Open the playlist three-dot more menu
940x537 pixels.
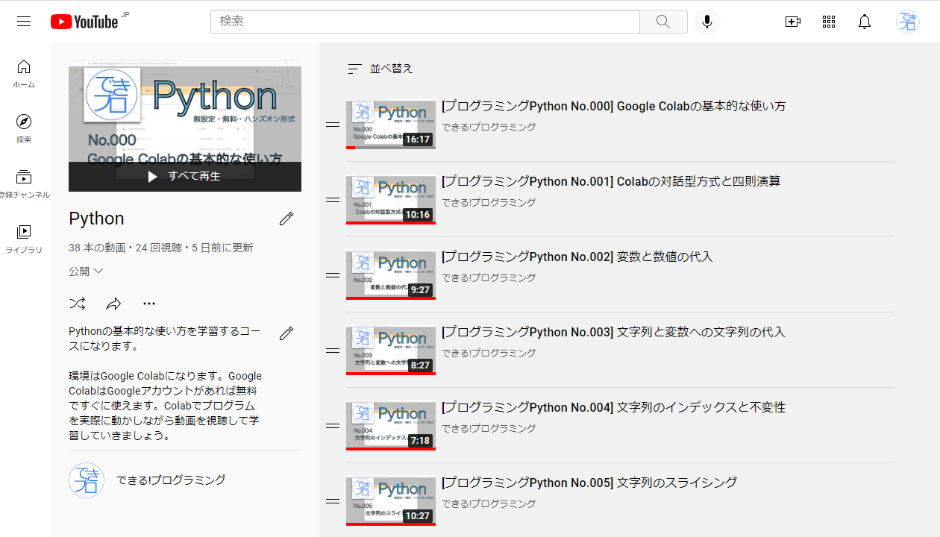(x=149, y=304)
